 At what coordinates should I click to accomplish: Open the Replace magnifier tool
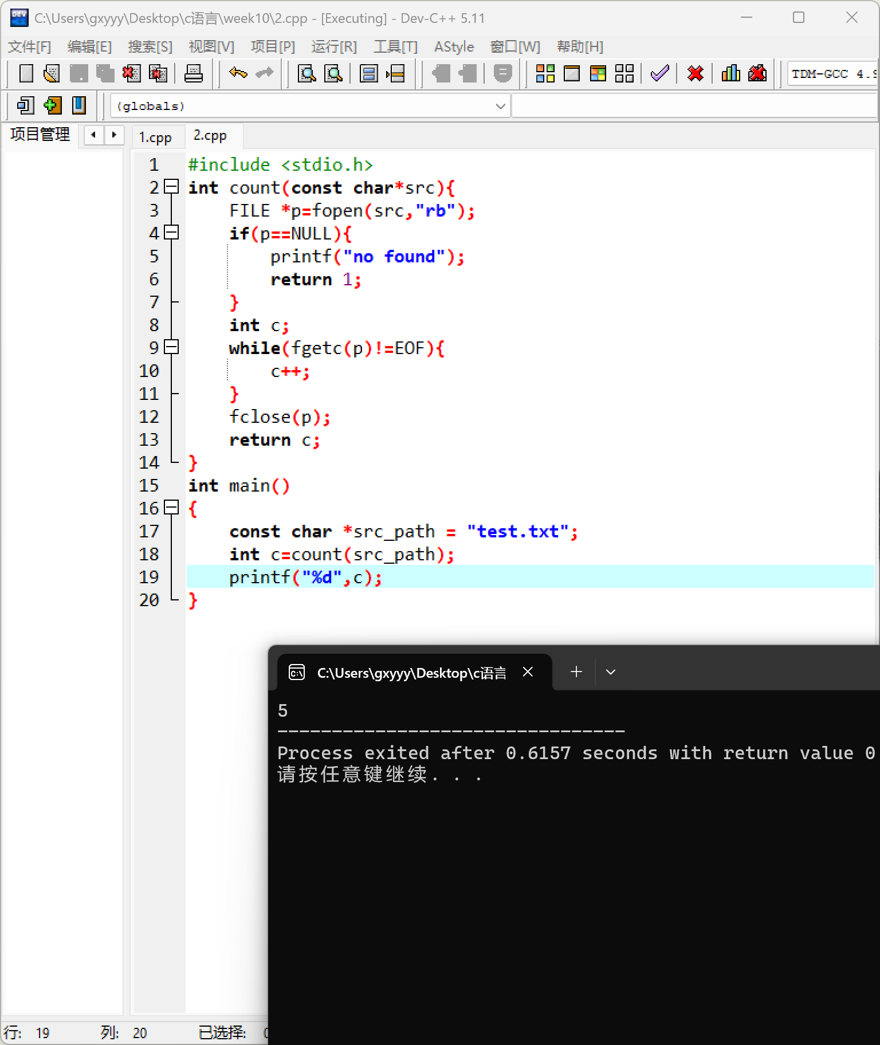coord(333,73)
